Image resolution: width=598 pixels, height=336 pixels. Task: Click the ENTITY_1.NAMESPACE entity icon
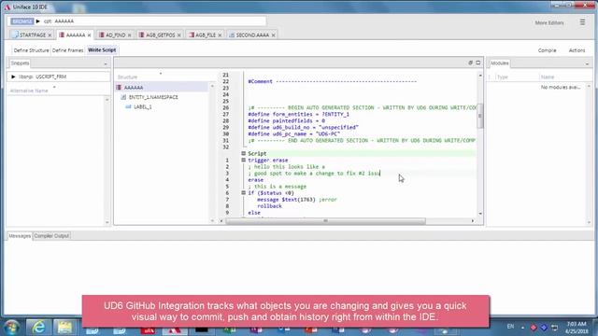123,97
